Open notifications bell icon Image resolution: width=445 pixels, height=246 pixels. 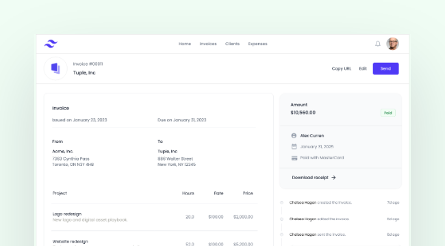pos(377,44)
